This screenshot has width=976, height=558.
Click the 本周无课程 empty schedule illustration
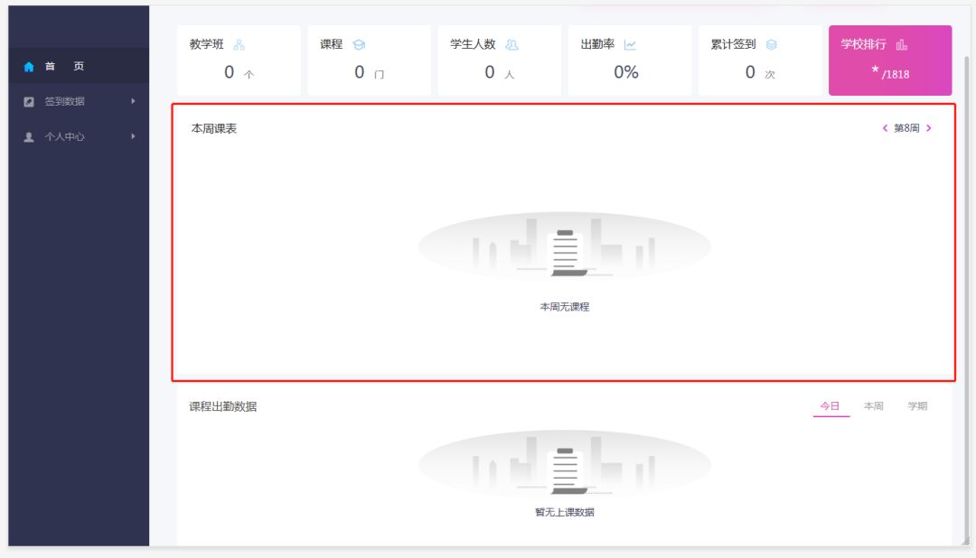click(x=564, y=246)
